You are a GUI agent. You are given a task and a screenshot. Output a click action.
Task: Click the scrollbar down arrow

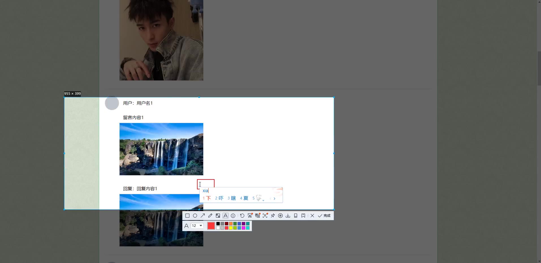[x=539, y=261]
